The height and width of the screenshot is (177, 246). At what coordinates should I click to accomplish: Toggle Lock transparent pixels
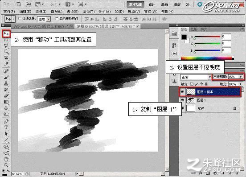tap(192, 84)
